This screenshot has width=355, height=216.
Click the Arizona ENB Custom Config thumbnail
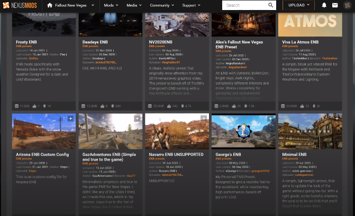tap(44, 132)
